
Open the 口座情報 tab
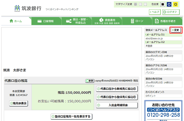coord(47,21)
